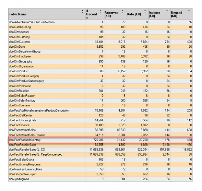This screenshot has height=191, width=202.
Task: Select dbo.FactResellerSalesXL_PageCompressed row name
Action: pyautogui.click(x=35, y=154)
